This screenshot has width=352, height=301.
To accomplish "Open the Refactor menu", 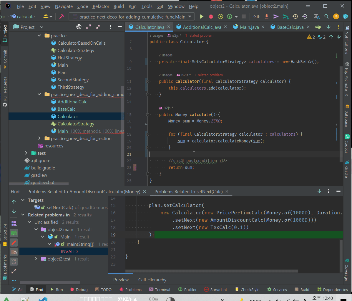I will 101,6.
